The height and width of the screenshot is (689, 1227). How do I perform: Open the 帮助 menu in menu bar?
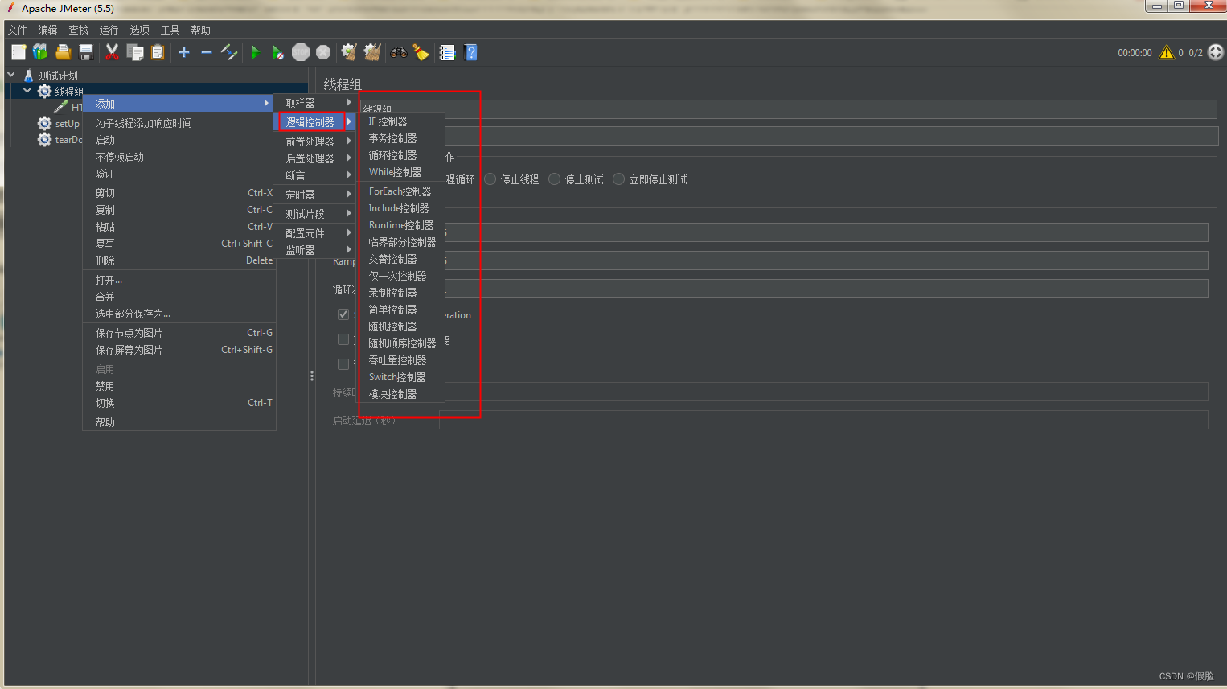click(201, 30)
